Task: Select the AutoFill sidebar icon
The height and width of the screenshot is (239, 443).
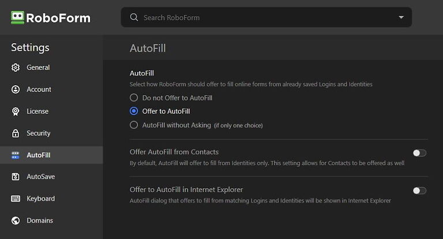Action: [x=16, y=155]
